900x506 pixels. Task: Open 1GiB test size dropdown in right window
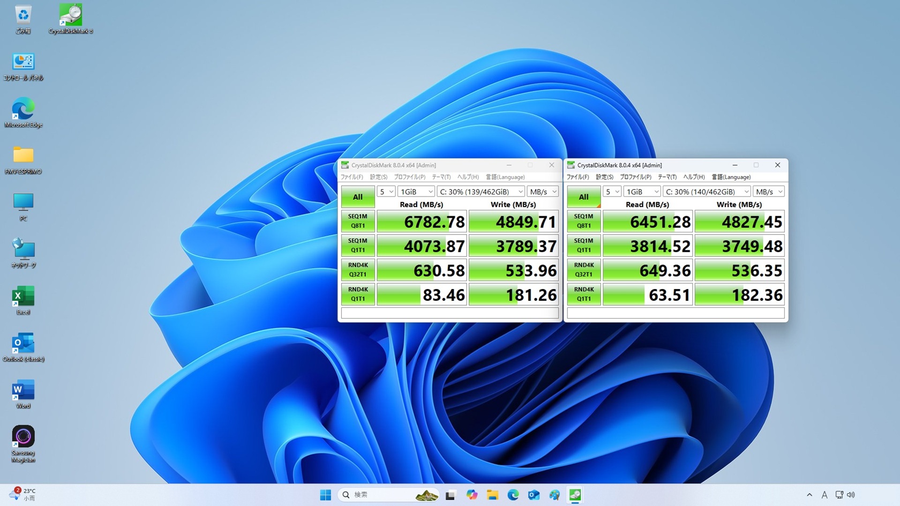pyautogui.click(x=642, y=192)
